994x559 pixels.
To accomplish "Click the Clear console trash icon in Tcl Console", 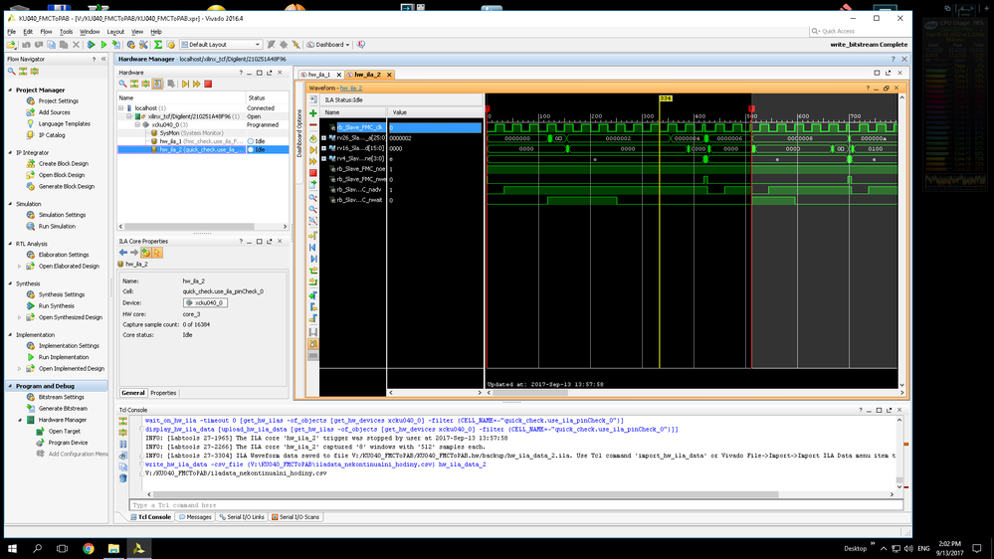I will [x=123, y=478].
